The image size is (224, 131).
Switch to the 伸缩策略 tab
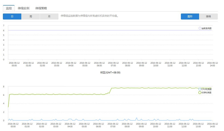coord(41,8)
